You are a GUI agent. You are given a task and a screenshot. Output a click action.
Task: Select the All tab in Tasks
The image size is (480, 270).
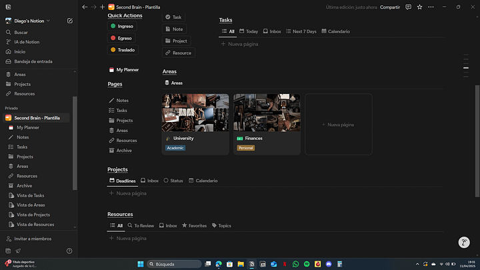pyautogui.click(x=228, y=31)
